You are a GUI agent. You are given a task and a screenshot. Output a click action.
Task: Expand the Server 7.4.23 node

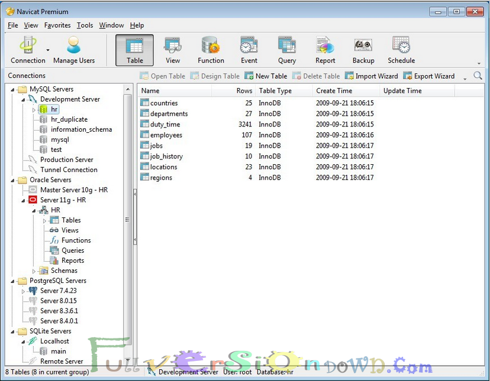[23, 291]
